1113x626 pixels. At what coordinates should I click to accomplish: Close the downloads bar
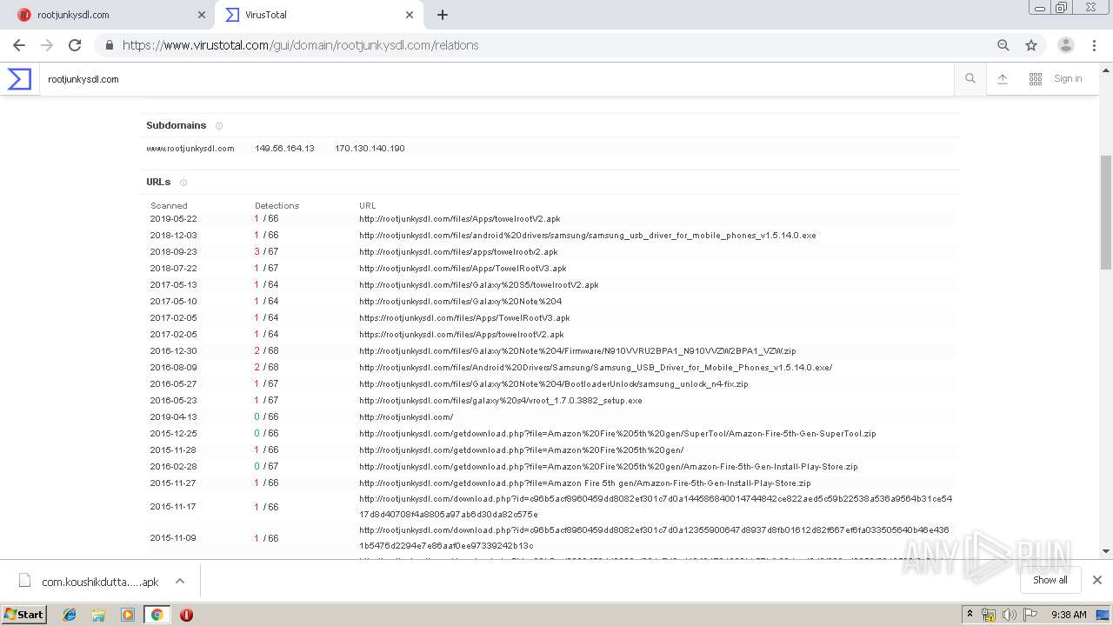pos(1096,580)
